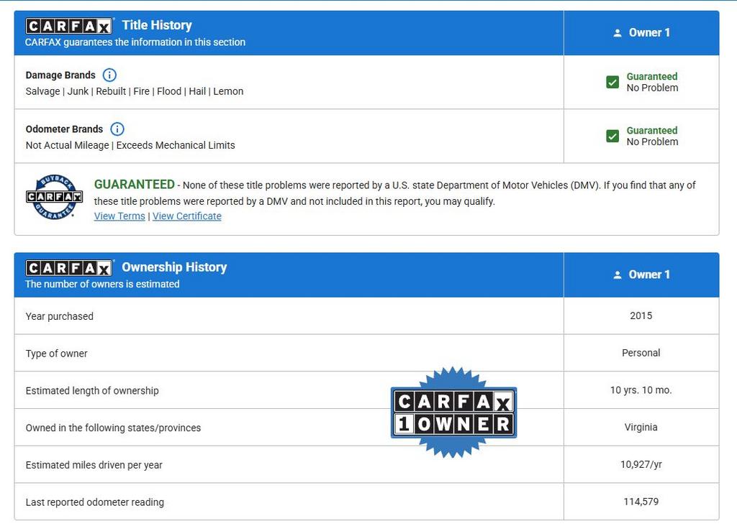Select the Ownership History section heading
The height and width of the screenshot is (526, 737).
(x=174, y=267)
